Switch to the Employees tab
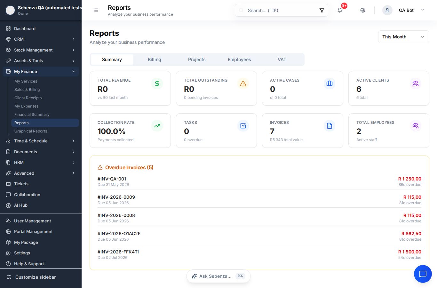Image resolution: width=437 pixels, height=288 pixels. (239, 60)
